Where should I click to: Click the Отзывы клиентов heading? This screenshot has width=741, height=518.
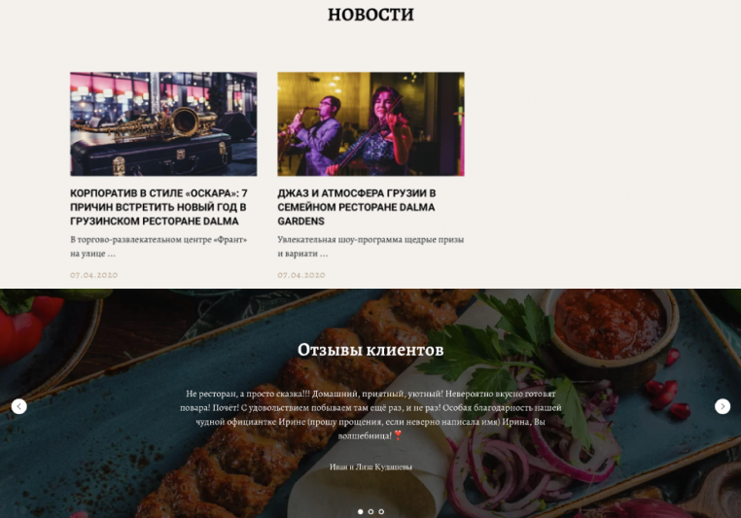pos(370,350)
